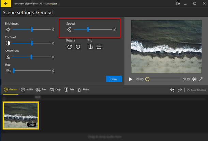Close the Icecream Video Editor window

pos(204,3)
